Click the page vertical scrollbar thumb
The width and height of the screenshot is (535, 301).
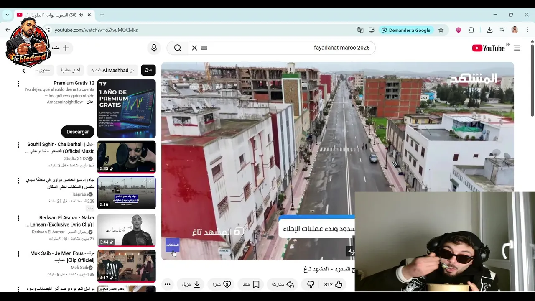pos(532,79)
